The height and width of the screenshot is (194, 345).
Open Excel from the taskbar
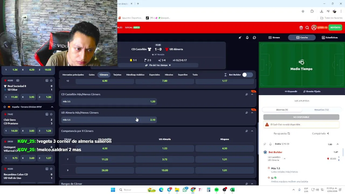(232, 190)
